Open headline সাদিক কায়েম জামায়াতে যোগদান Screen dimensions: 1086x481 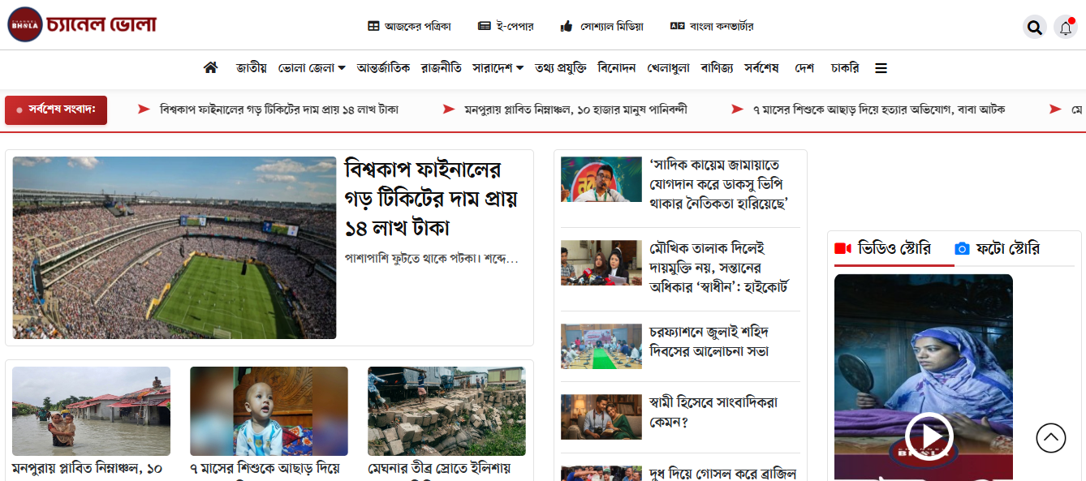720,184
